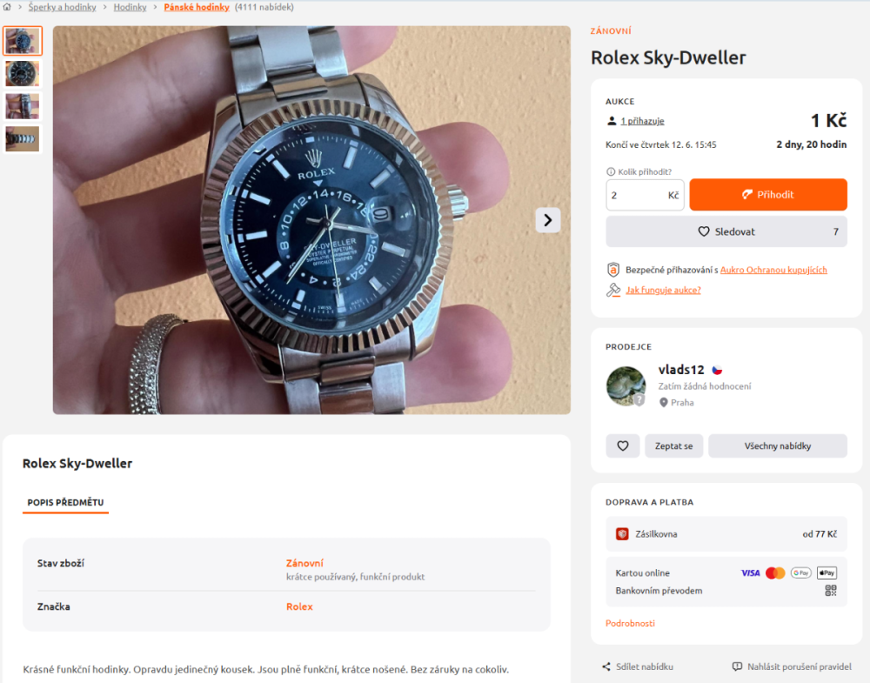Expand Podrobnosti shipping details
870x683 pixels.
630,624
